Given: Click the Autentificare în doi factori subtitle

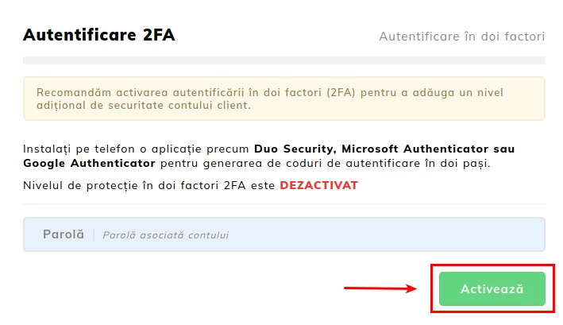Looking at the screenshot, I should [461, 37].
